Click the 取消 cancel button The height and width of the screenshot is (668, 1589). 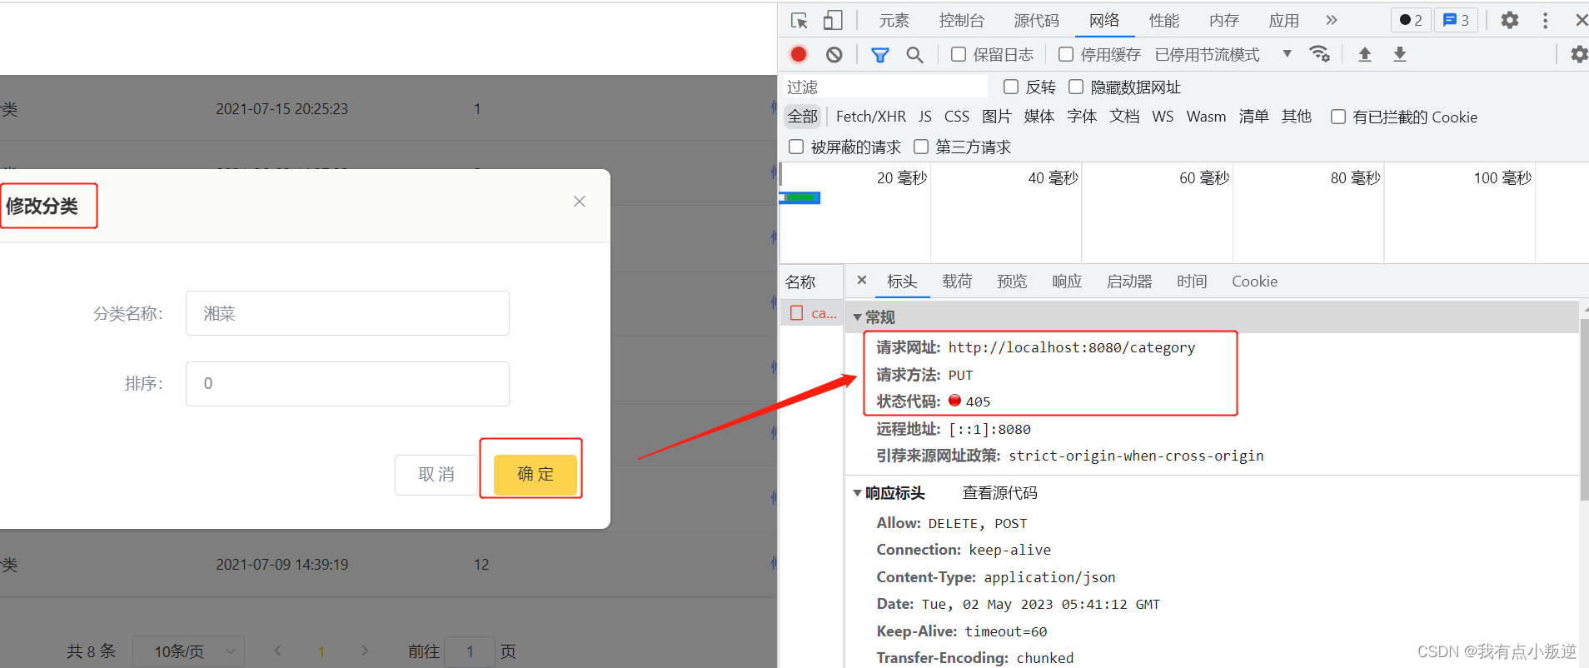[436, 475]
